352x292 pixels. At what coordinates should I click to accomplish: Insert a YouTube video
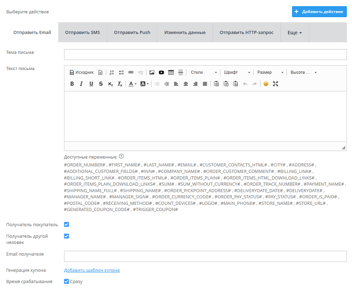[162, 72]
